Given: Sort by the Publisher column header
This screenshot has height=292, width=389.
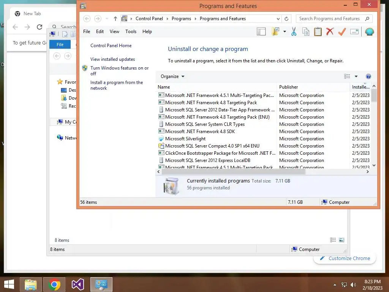Looking at the screenshot, I should click(x=313, y=87).
